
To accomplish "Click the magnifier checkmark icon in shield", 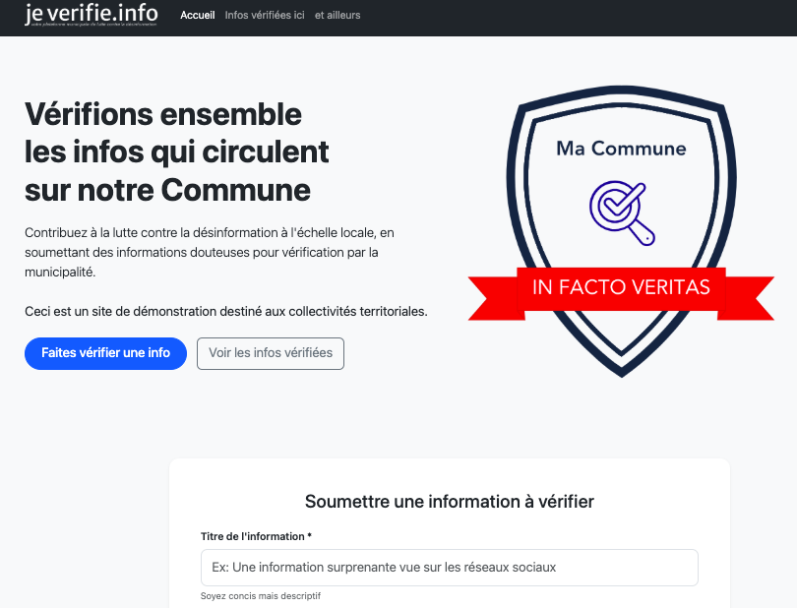I will (x=620, y=211).
